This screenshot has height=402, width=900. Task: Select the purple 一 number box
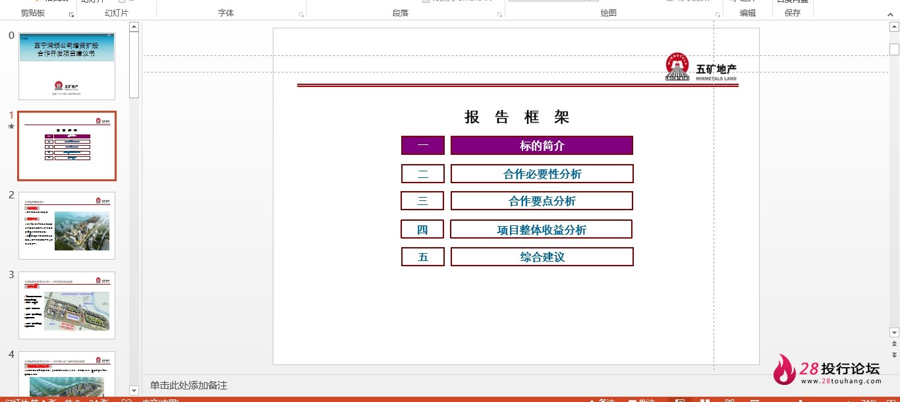(x=423, y=146)
